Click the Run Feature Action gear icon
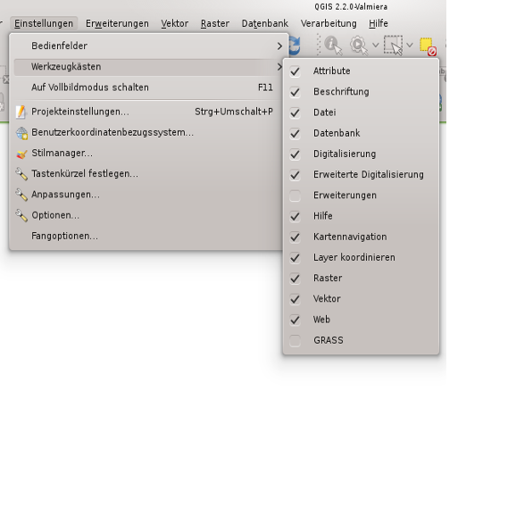The image size is (516, 508). (x=359, y=45)
